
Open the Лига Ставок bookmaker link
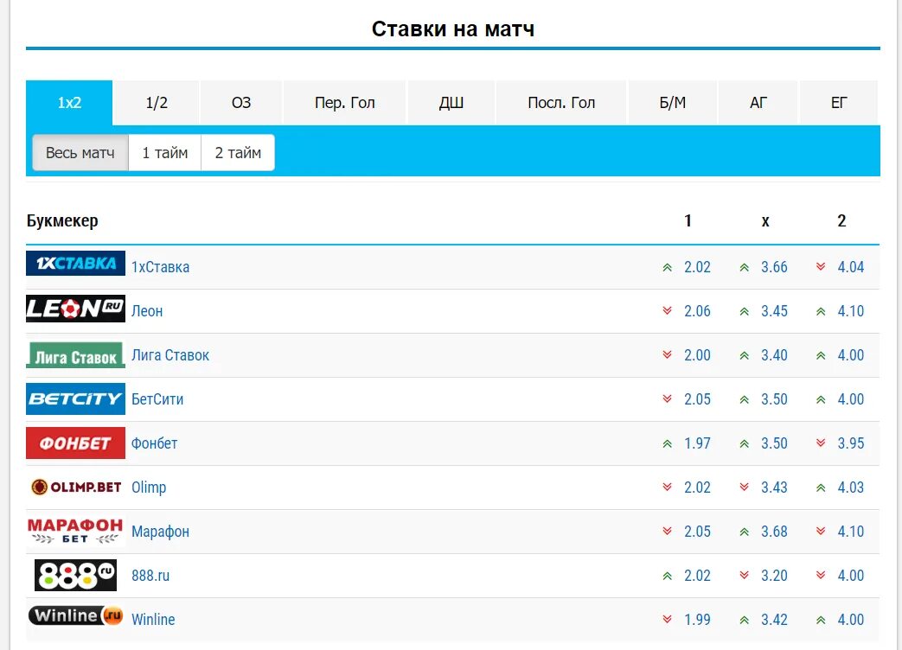[170, 355]
